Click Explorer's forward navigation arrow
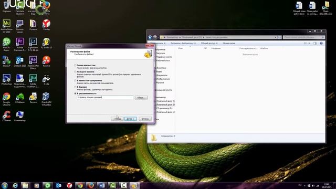336x189 pixels. click(x=155, y=37)
